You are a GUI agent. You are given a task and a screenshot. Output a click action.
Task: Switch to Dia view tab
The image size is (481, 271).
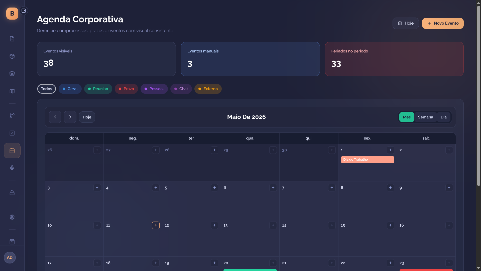[443, 117]
